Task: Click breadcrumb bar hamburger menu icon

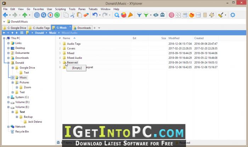Action: (x=22, y=33)
